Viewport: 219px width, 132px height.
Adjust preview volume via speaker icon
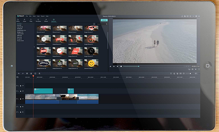pos(196,69)
